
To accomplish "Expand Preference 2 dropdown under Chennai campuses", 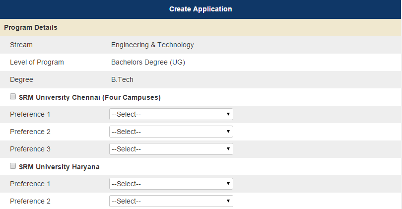I will pos(171,132).
